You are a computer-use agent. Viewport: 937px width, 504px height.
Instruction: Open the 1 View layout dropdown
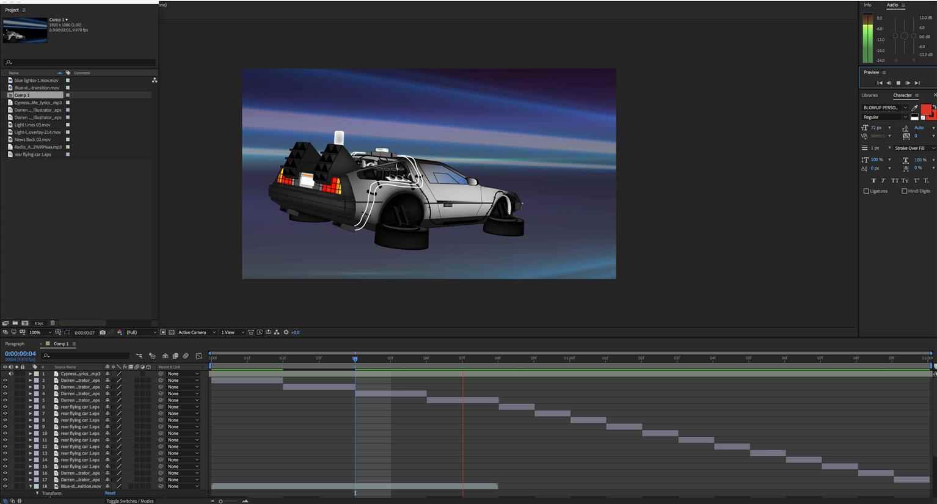click(x=232, y=332)
